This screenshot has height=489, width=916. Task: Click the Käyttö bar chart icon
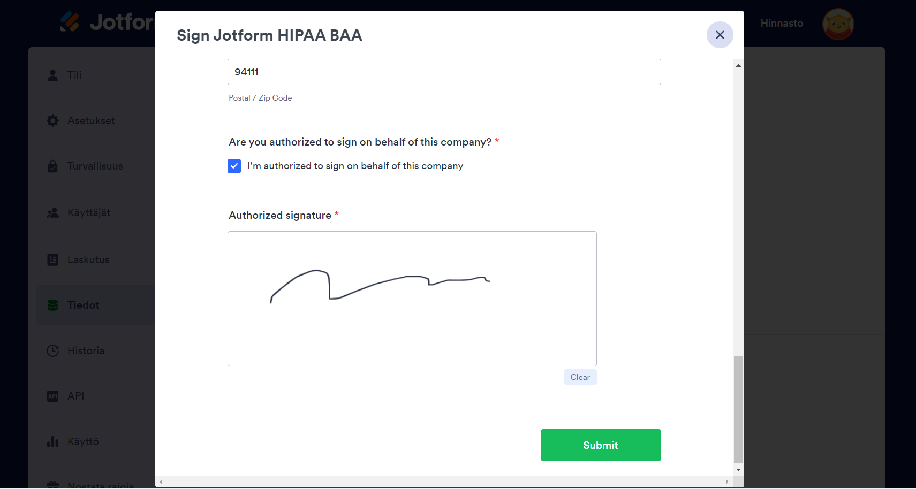[x=52, y=441]
